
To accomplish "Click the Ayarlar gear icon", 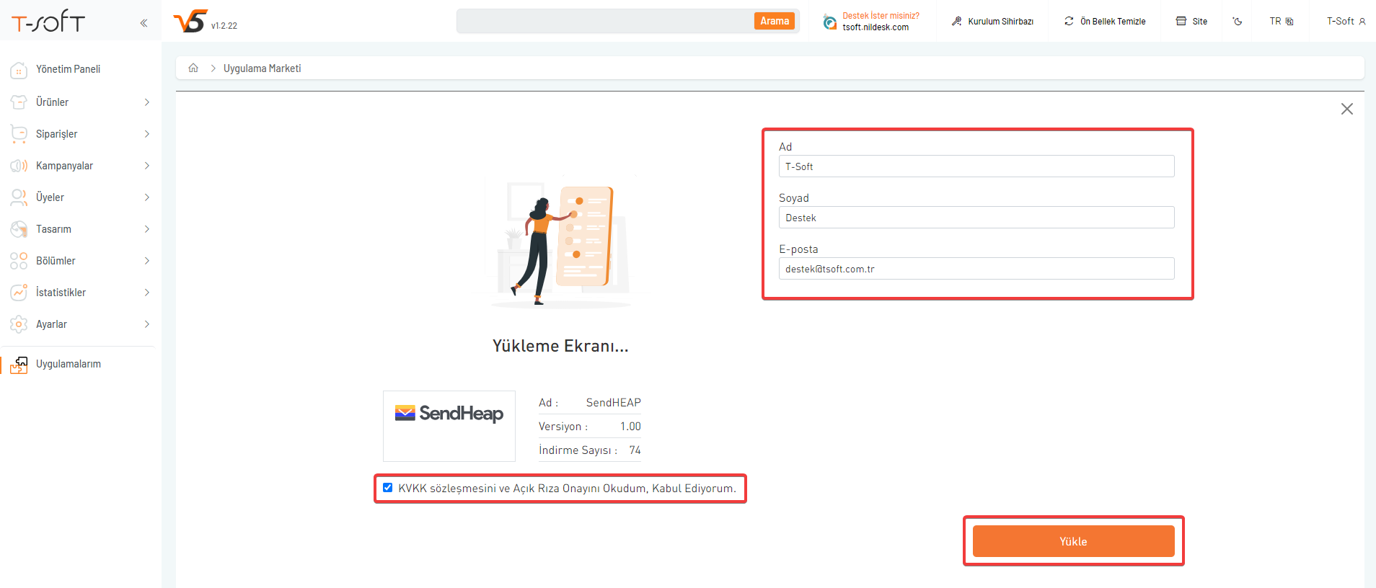I will click(x=19, y=324).
